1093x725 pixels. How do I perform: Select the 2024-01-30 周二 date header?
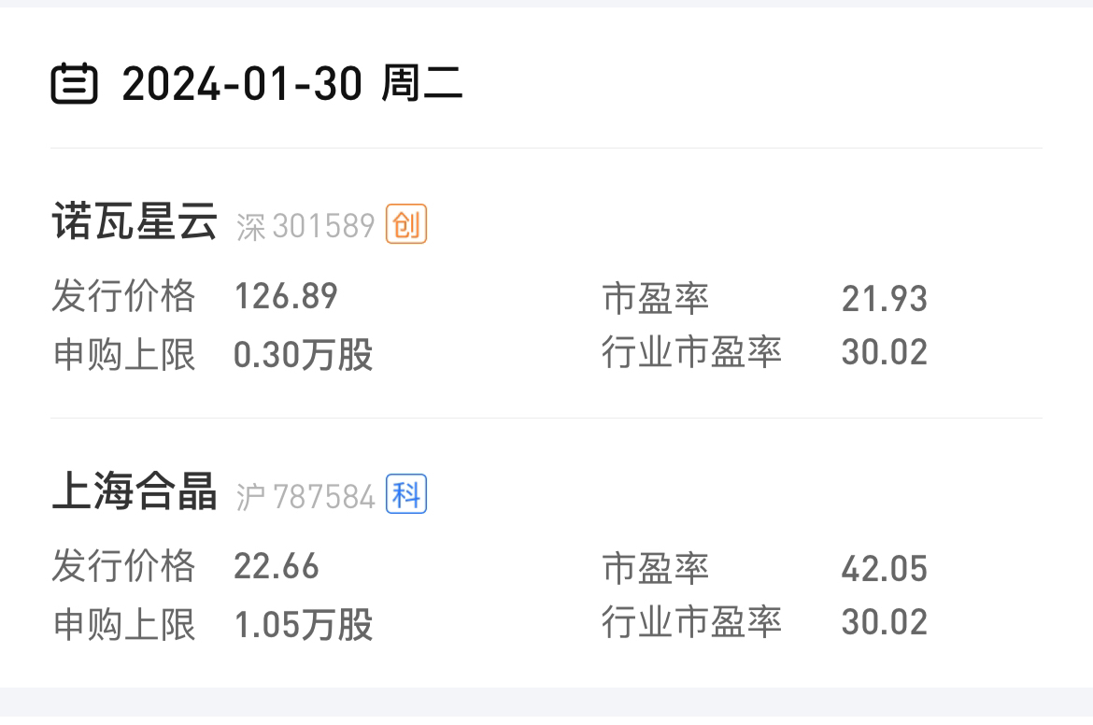click(x=291, y=84)
